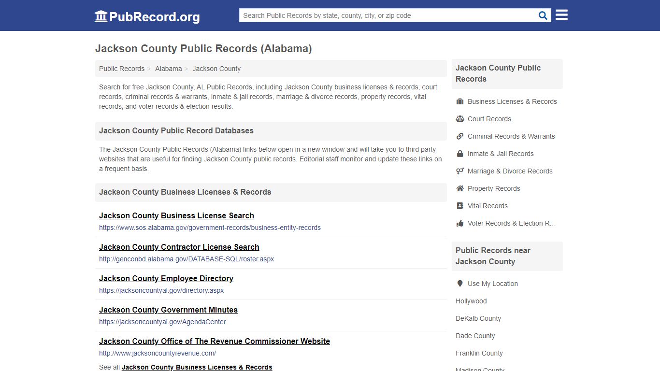The height and width of the screenshot is (371, 660).
Task: Click the ID card icon beside Vital Records
Action: 460,206
